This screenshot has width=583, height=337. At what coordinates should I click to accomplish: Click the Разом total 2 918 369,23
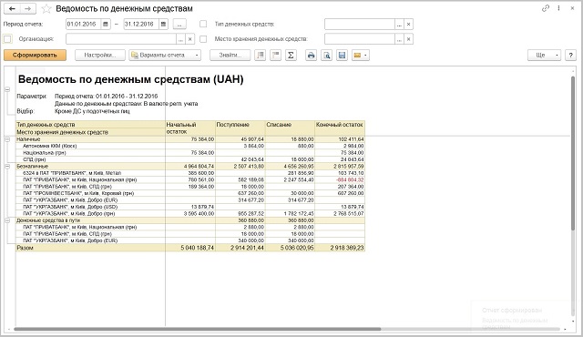347,248
